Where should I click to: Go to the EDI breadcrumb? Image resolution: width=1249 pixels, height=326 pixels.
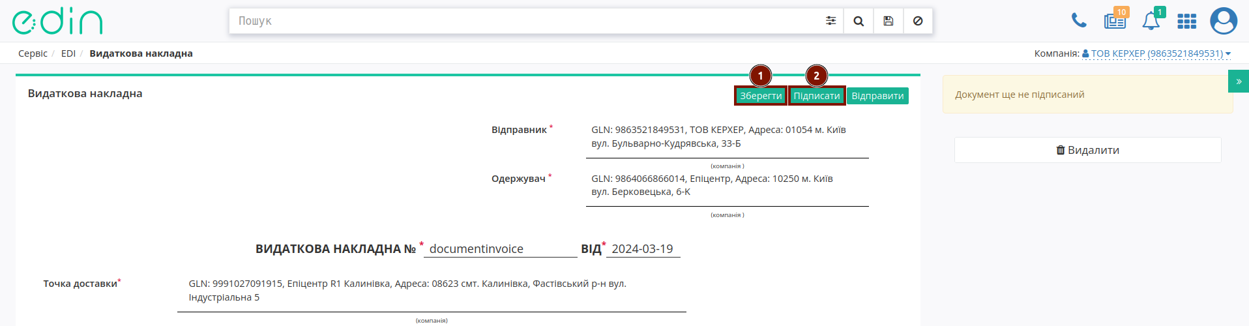[68, 53]
